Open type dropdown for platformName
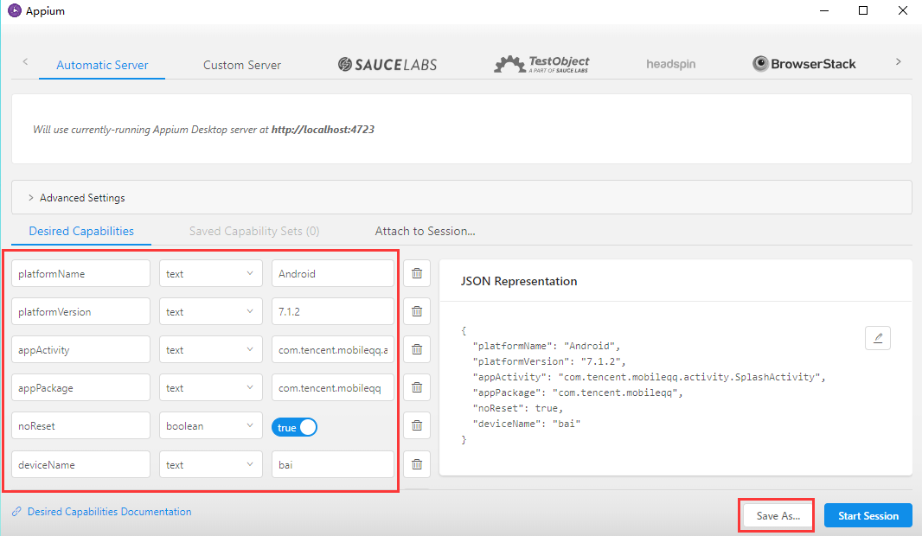This screenshot has width=922, height=536. click(x=211, y=273)
